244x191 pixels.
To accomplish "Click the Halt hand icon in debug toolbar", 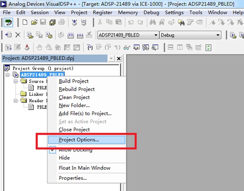I will 39,47.
